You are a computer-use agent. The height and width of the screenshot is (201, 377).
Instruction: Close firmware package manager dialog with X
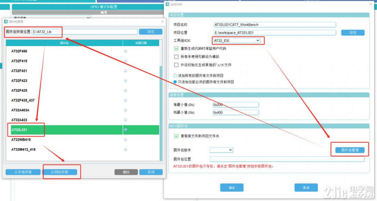(162, 22)
